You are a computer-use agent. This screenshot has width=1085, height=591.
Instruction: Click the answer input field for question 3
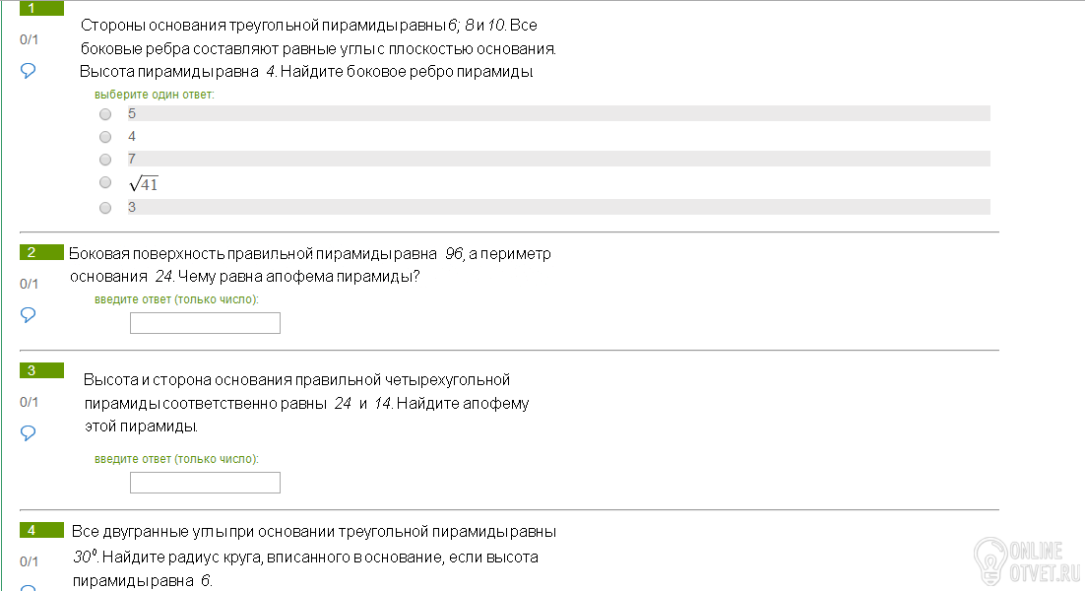click(x=206, y=483)
